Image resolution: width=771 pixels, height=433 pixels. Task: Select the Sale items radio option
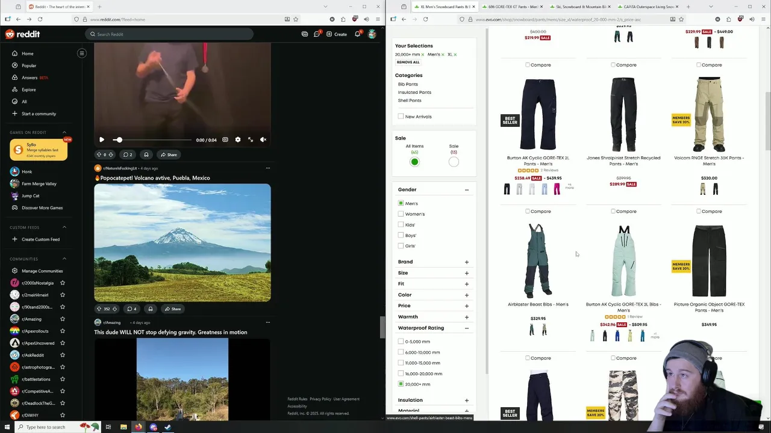[454, 162]
